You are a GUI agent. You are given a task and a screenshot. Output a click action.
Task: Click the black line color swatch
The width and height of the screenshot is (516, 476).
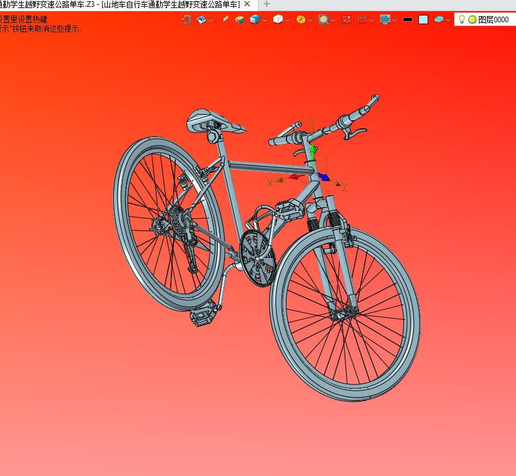(407, 20)
